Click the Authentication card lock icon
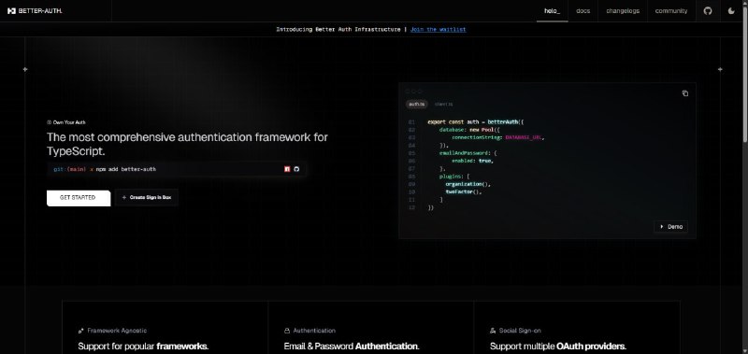This screenshot has height=354, width=748. click(x=287, y=331)
